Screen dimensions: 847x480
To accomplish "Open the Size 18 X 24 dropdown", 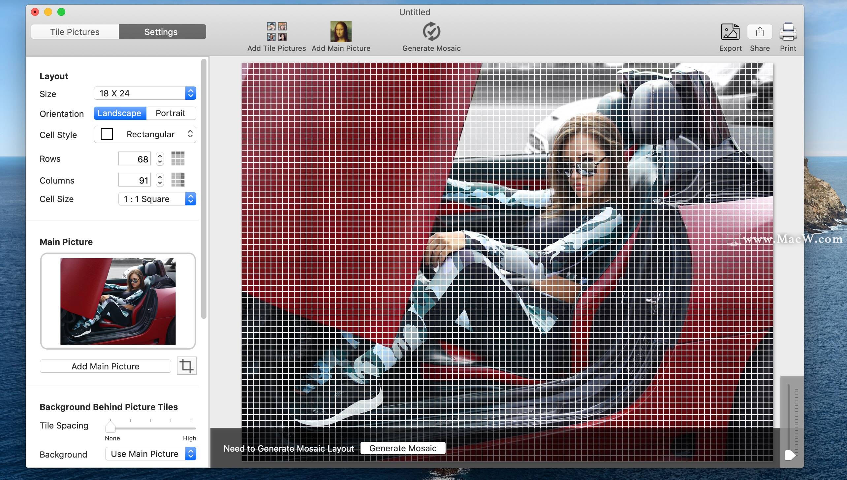I will tap(145, 93).
